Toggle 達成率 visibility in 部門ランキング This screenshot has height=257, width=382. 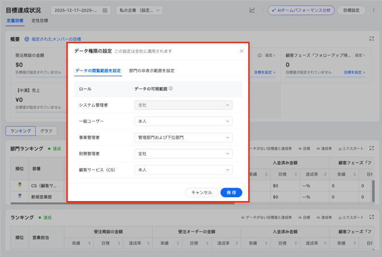click(323, 149)
